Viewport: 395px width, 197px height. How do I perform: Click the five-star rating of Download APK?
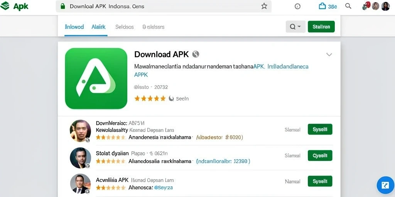[x=150, y=98]
